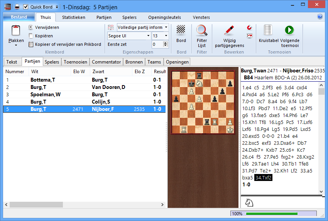328x221 pixels.
Task: Click the list format icon beside Volledige partij
Action: click(x=111, y=27)
